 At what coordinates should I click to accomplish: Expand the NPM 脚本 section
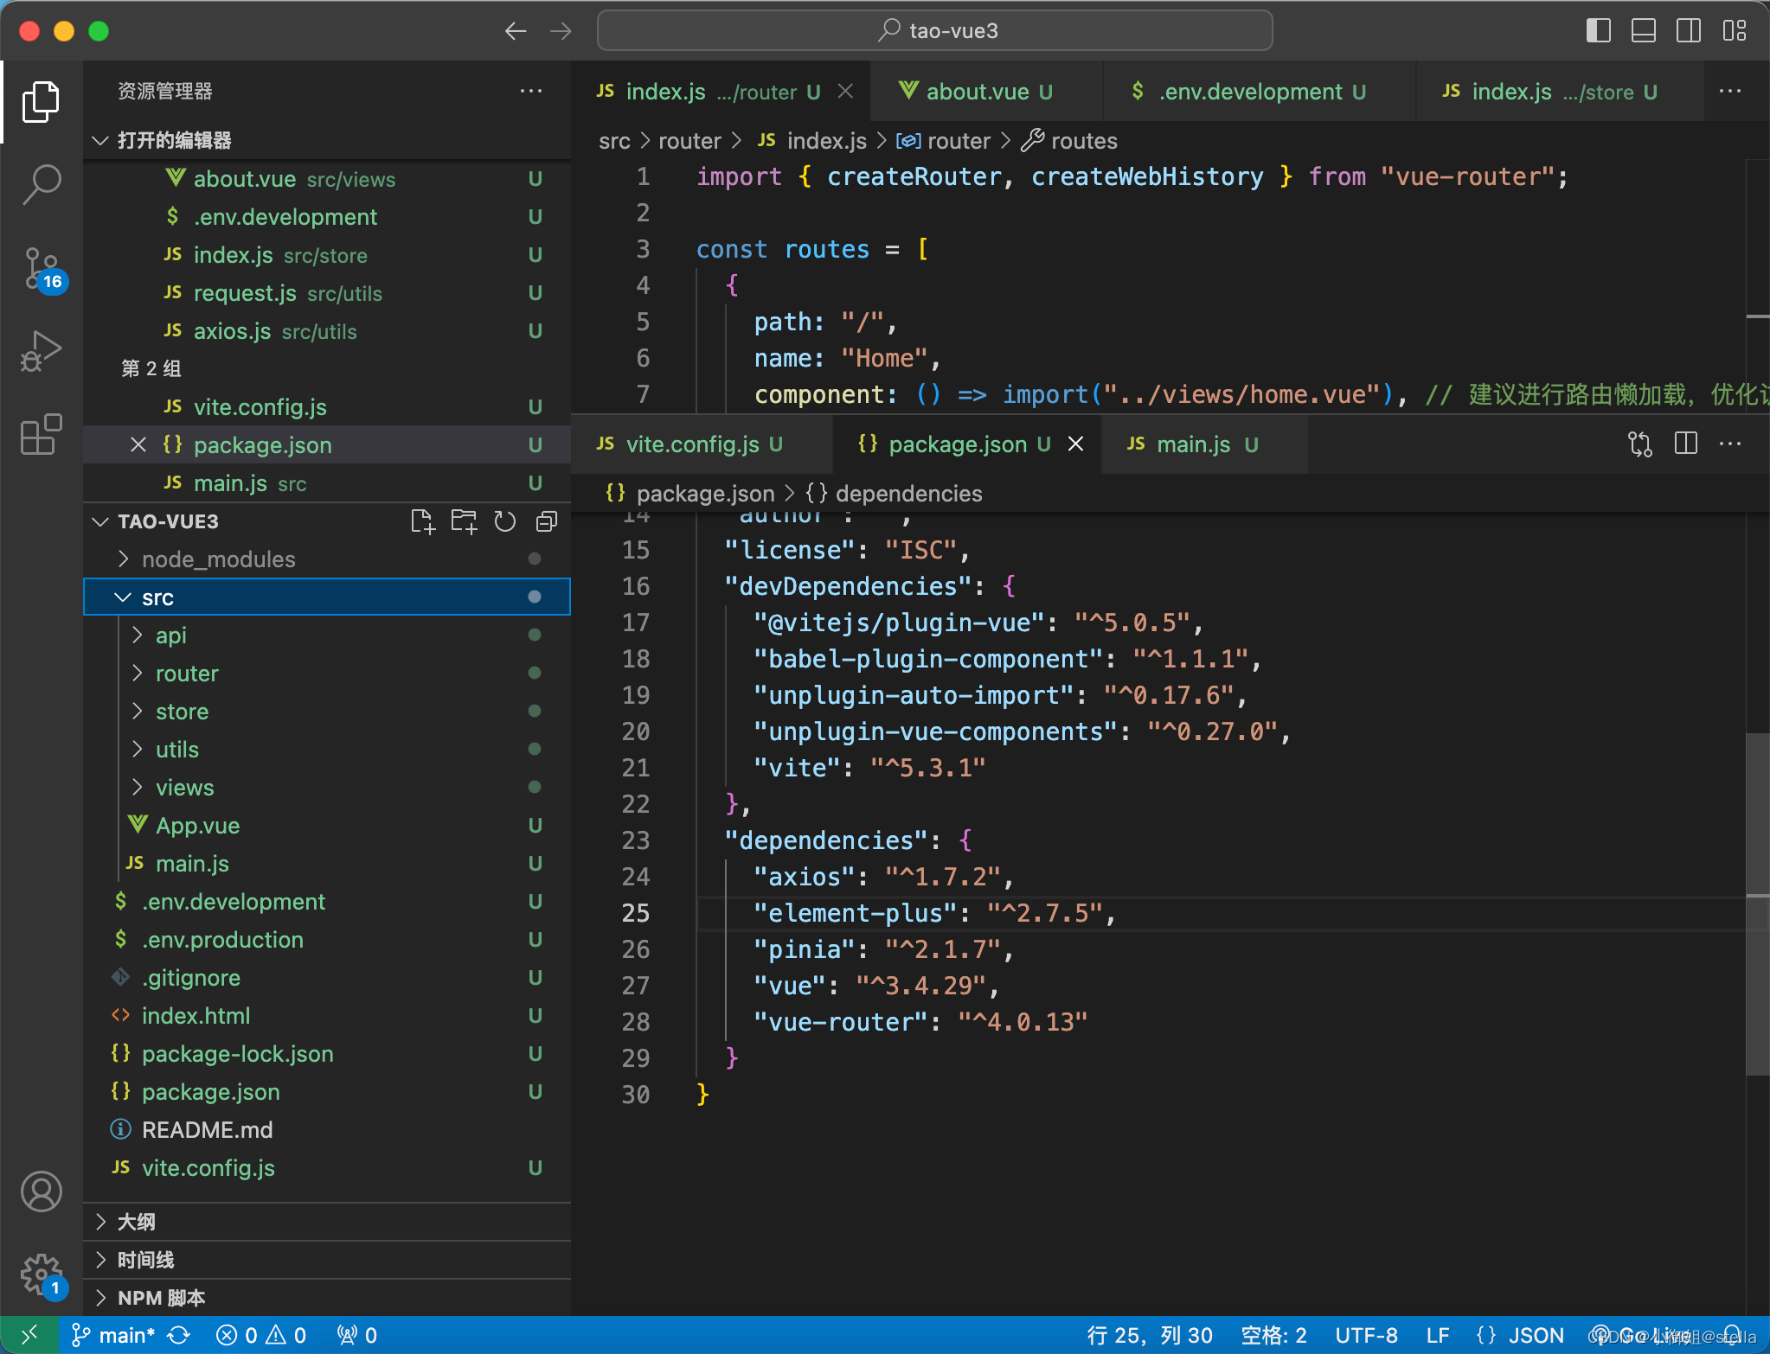click(x=161, y=1298)
